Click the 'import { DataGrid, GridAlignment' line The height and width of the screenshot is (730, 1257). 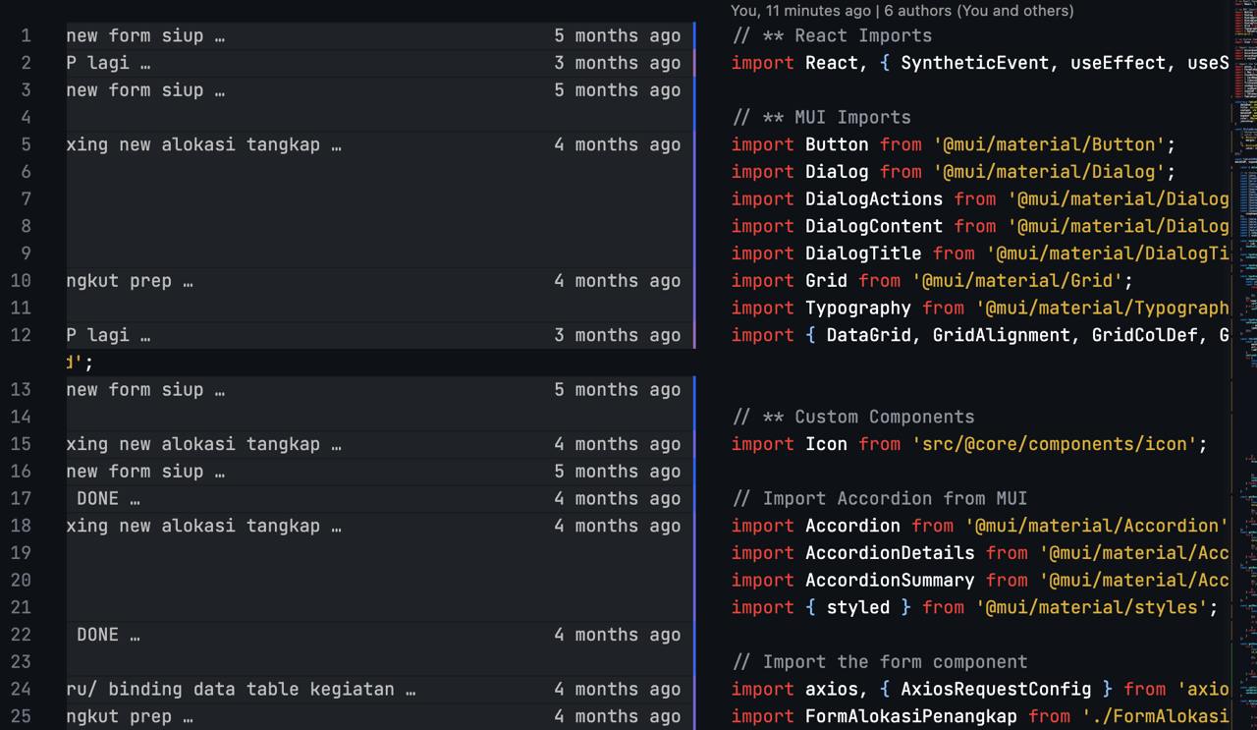coord(980,335)
